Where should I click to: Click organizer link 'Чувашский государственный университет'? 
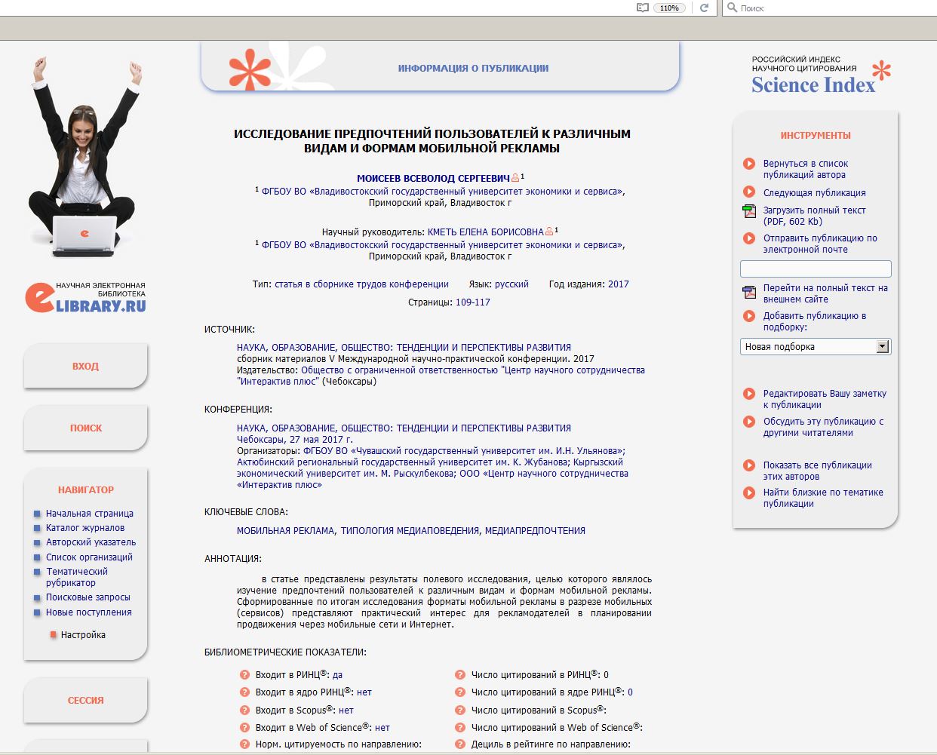pyautogui.click(x=464, y=451)
